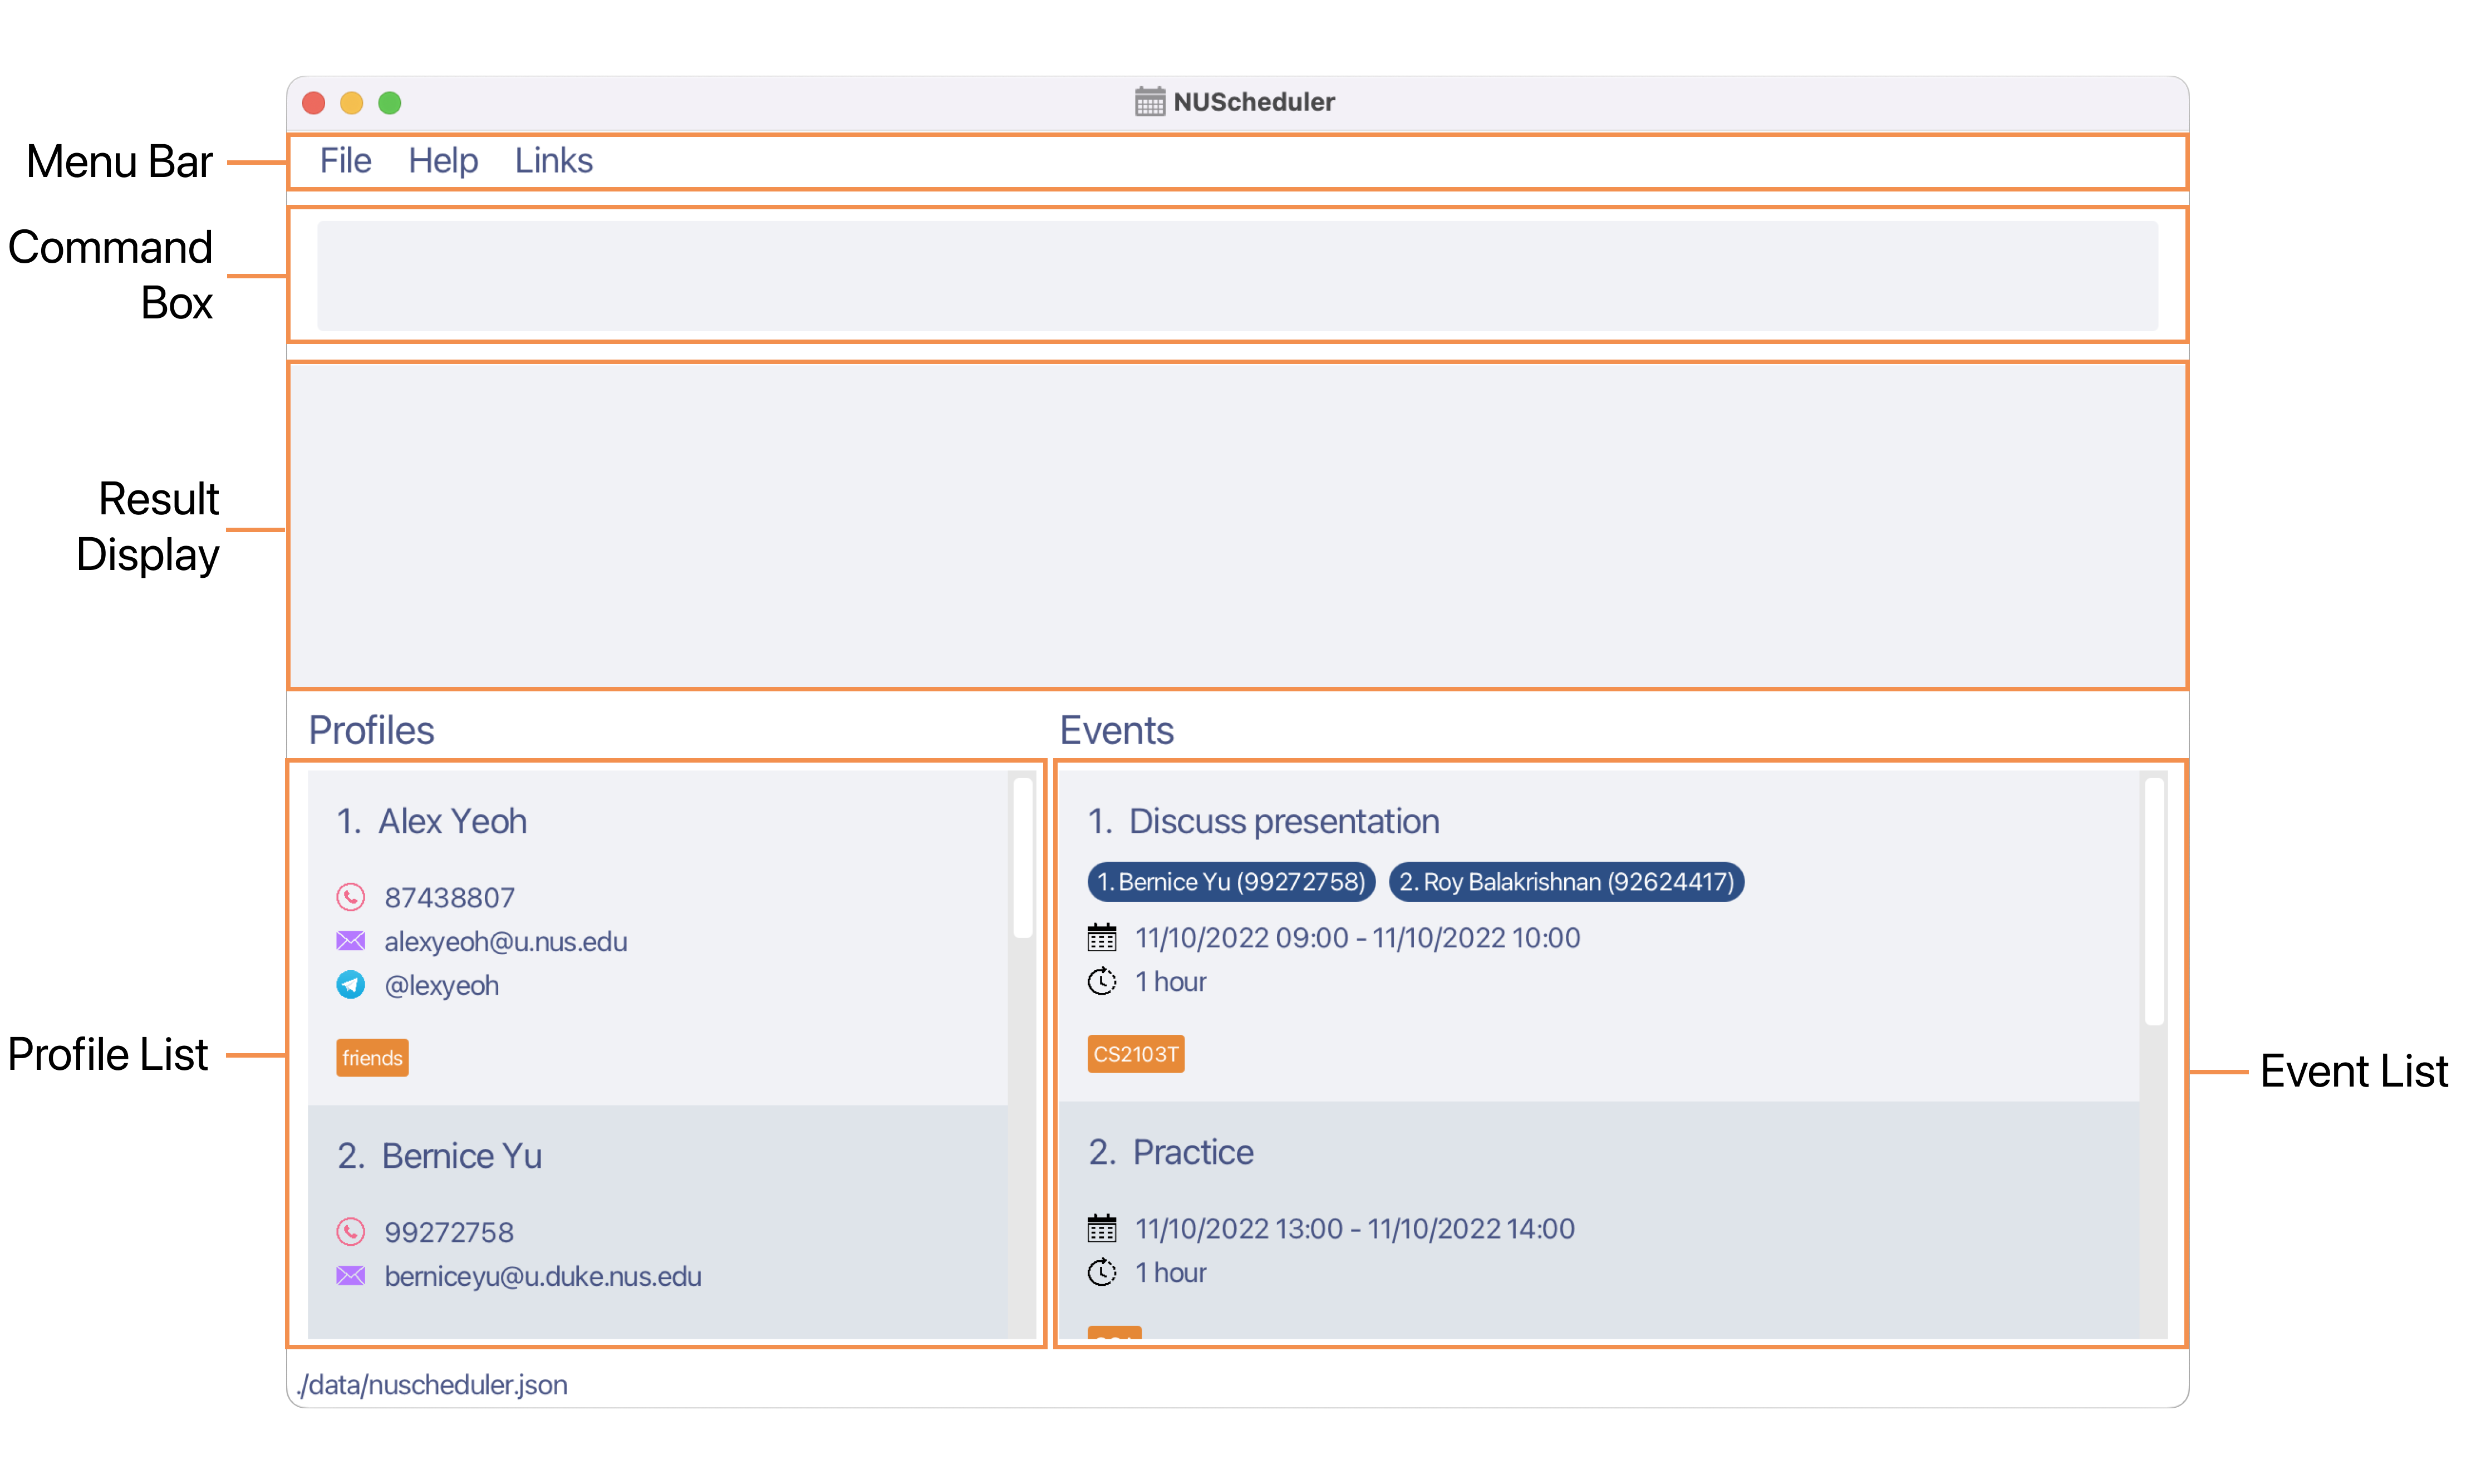Click Alex Yeoh's email envelope icon

click(350, 941)
